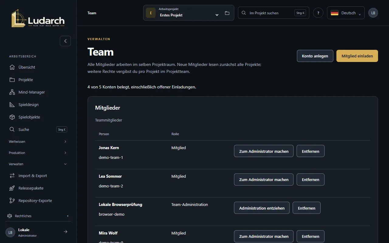Expand the Rechtliches section
The width and height of the screenshot is (389, 243).
[38, 216]
